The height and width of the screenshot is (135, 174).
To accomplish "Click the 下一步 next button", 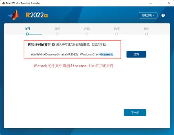I will click(x=135, y=112).
